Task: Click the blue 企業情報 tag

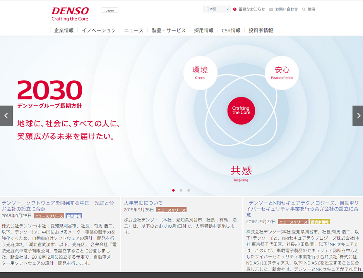Action: point(74,216)
